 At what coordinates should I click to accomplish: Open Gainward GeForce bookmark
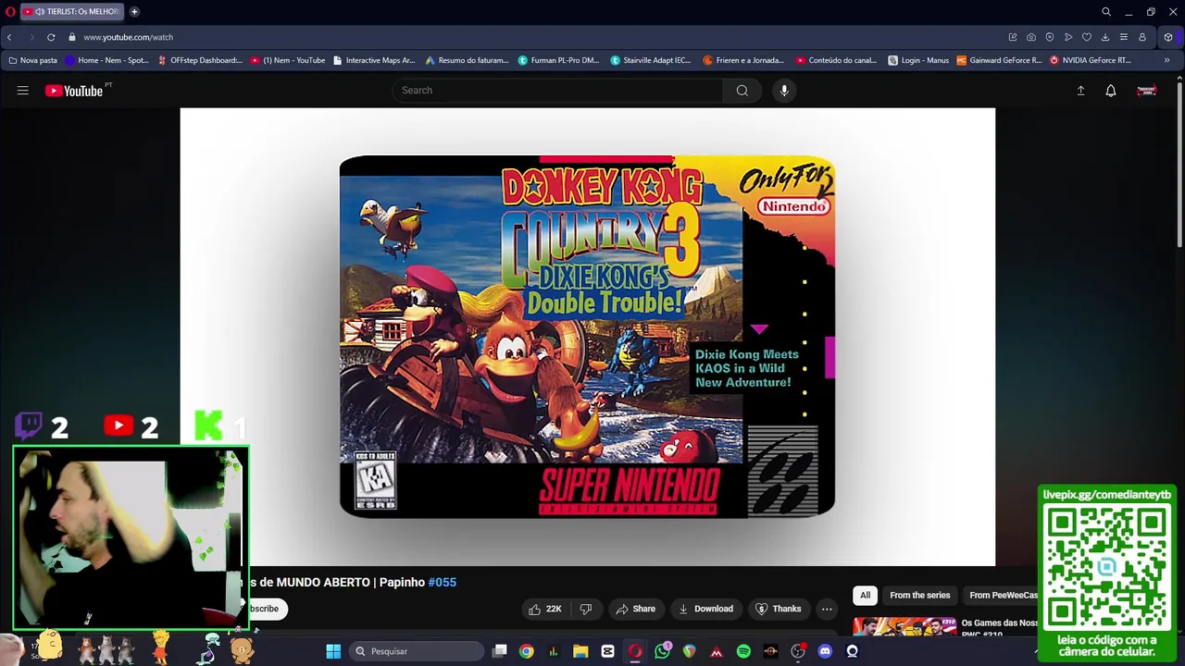tap(1000, 60)
